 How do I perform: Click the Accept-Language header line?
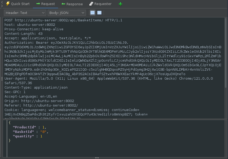pos(31,96)
